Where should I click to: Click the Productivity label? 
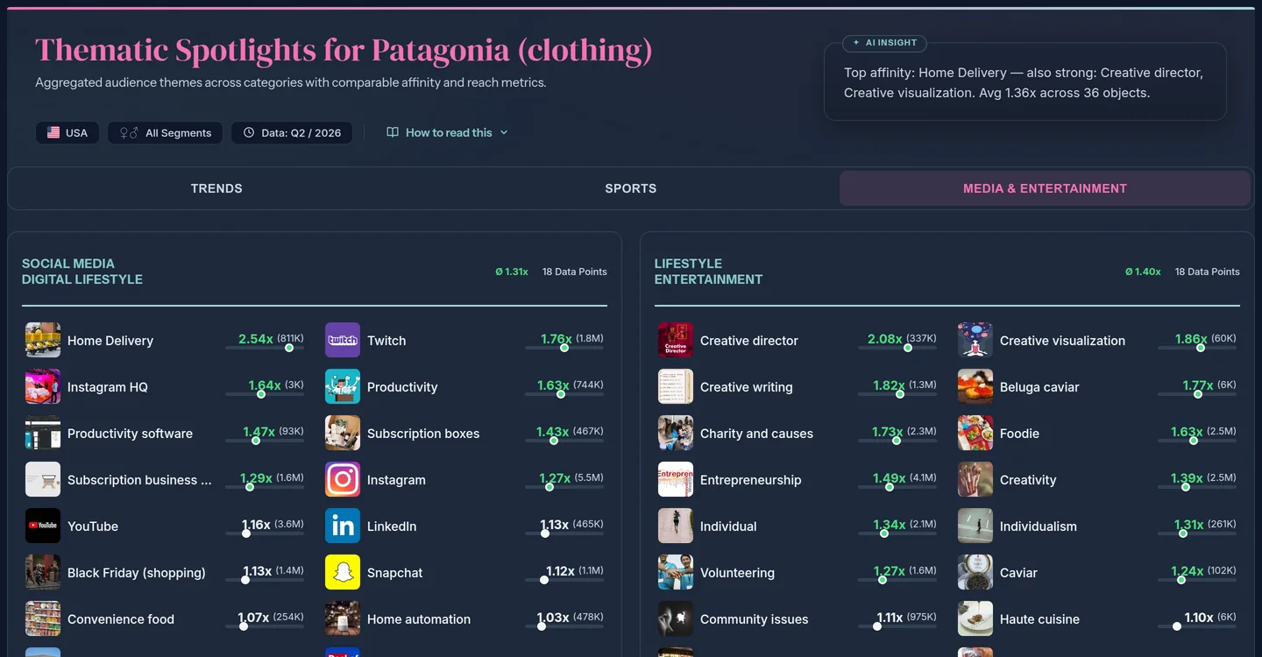point(402,387)
